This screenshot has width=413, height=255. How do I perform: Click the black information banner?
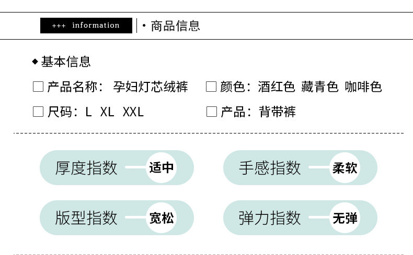click(86, 26)
